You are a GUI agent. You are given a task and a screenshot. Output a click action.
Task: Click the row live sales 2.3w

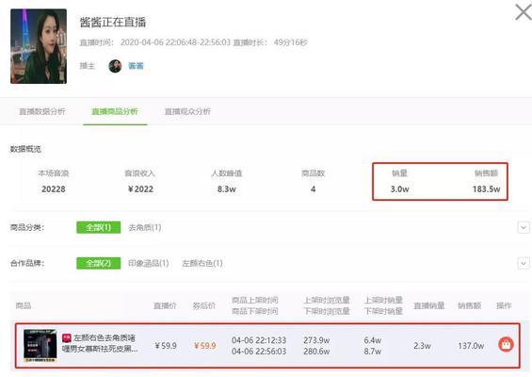point(422,346)
